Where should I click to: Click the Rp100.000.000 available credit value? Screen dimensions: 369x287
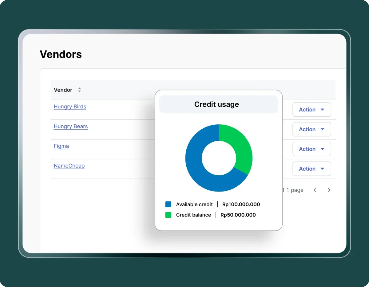241,204
